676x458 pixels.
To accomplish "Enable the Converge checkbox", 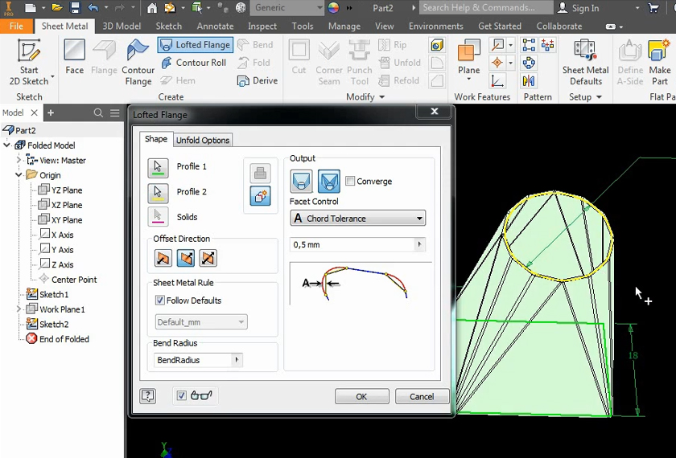I will (x=350, y=182).
